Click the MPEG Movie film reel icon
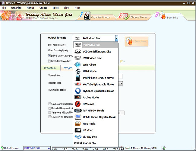This screenshot has width=196, height=151. coord(77,71)
